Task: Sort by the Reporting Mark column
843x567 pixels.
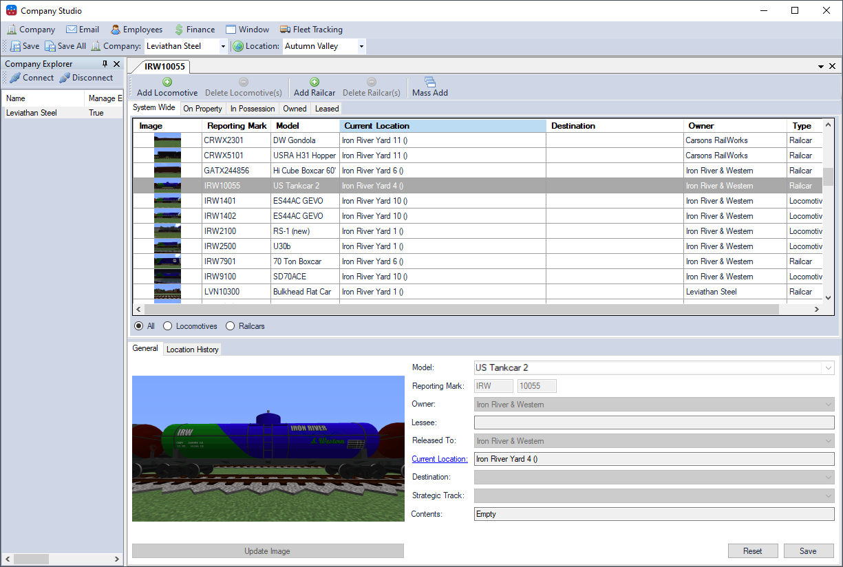Action: click(x=237, y=126)
